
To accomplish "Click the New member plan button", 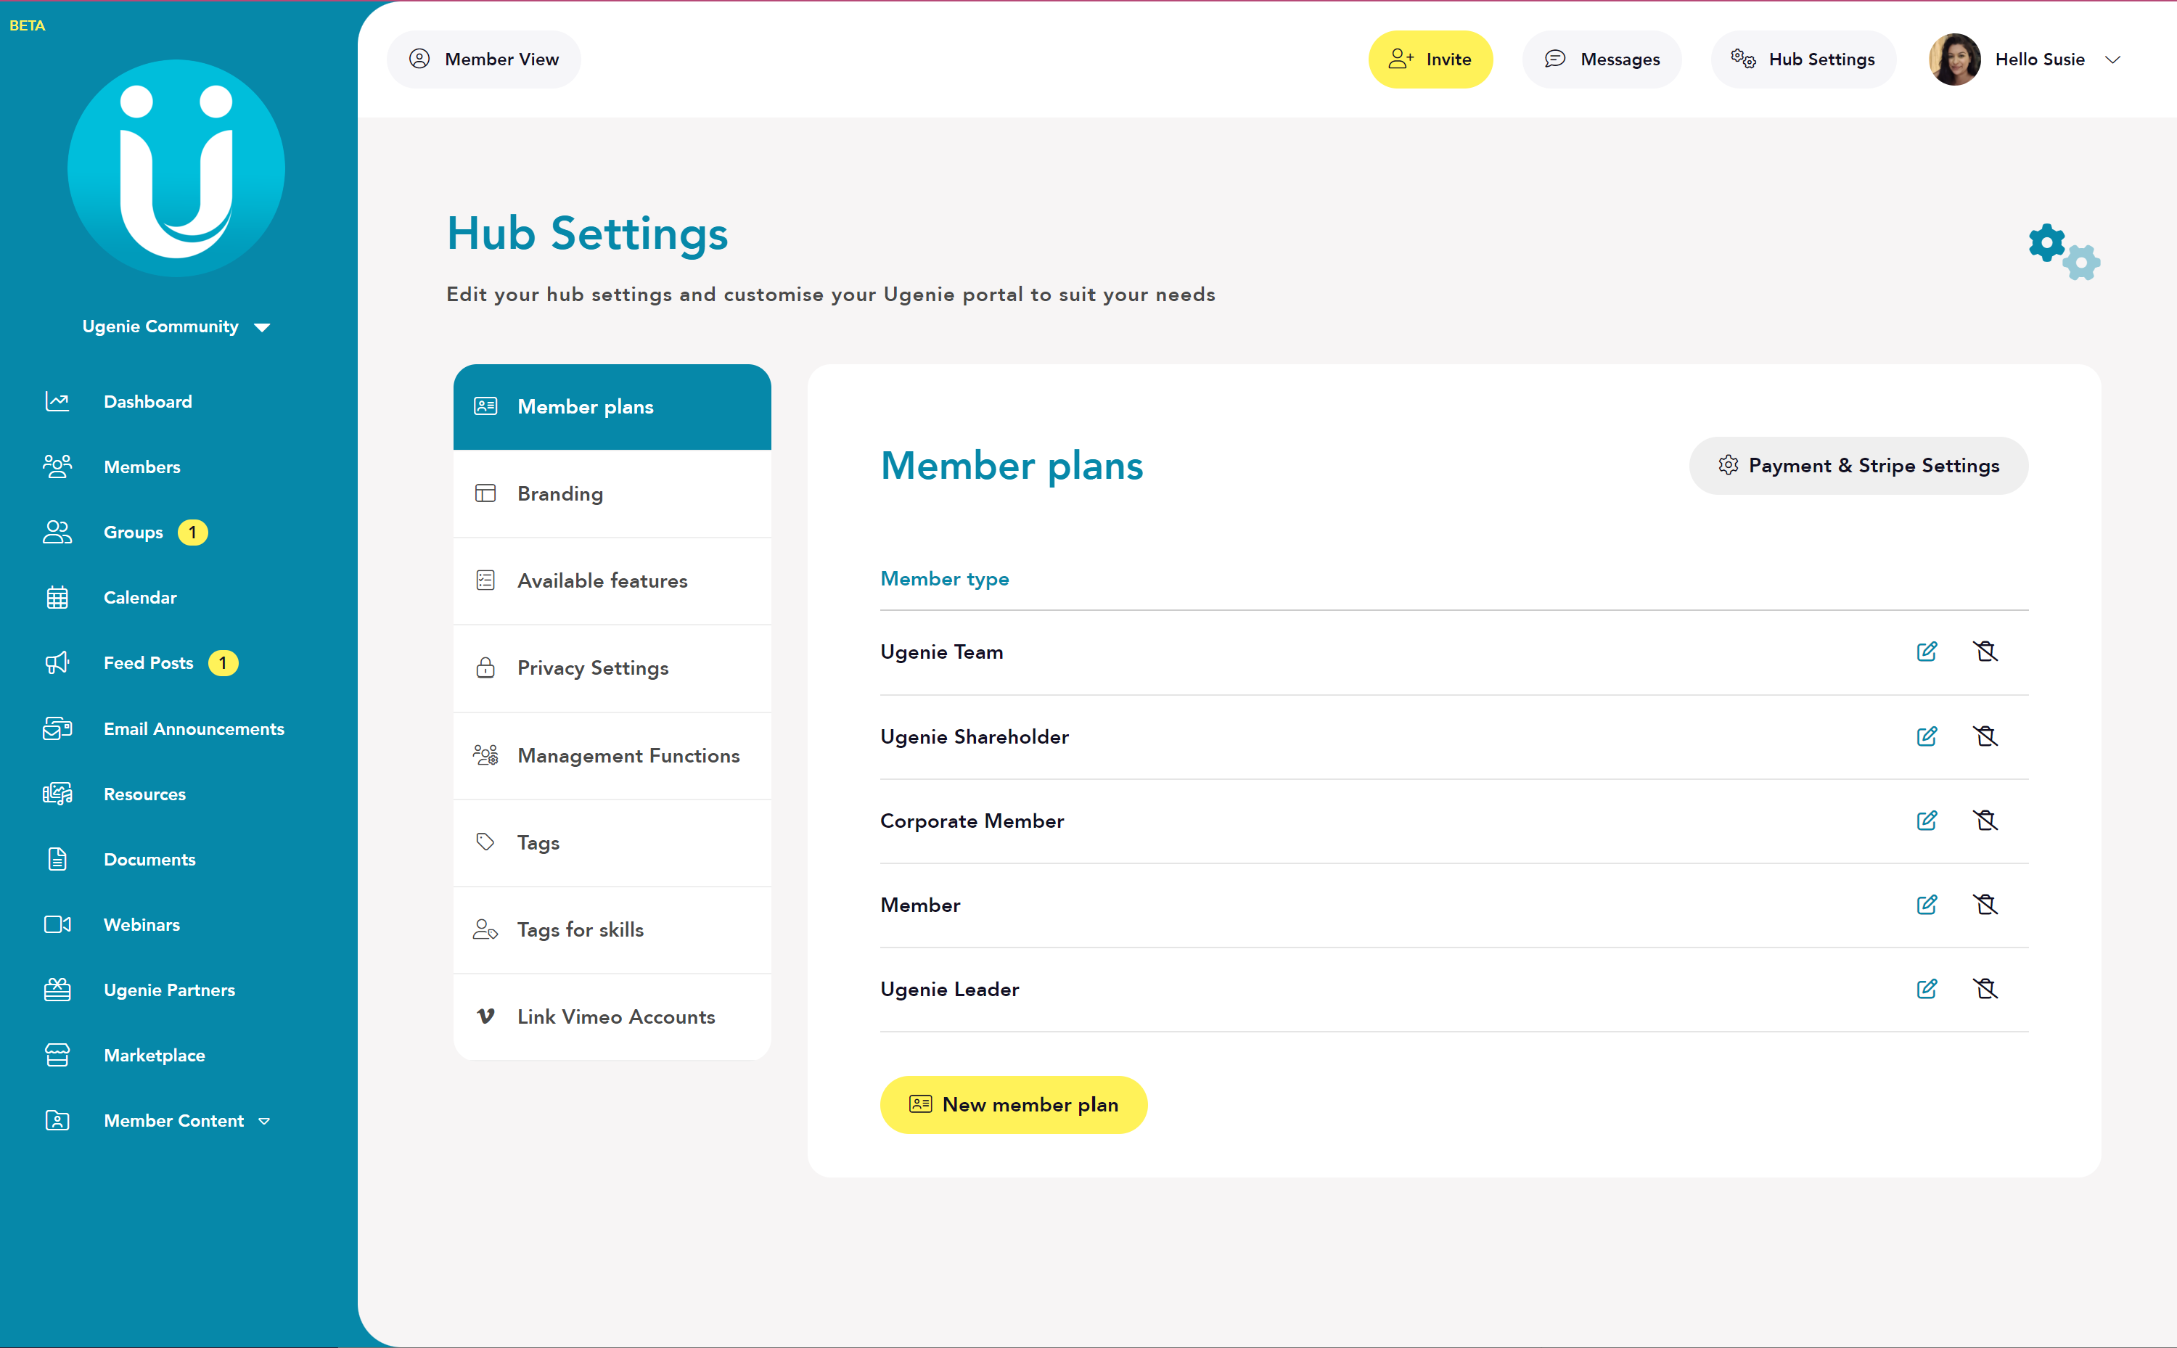I will coord(1013,1105).
